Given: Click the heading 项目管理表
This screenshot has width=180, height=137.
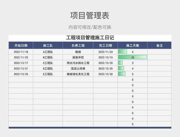Looking at the screenshot, I should click(x=90, y=16).
